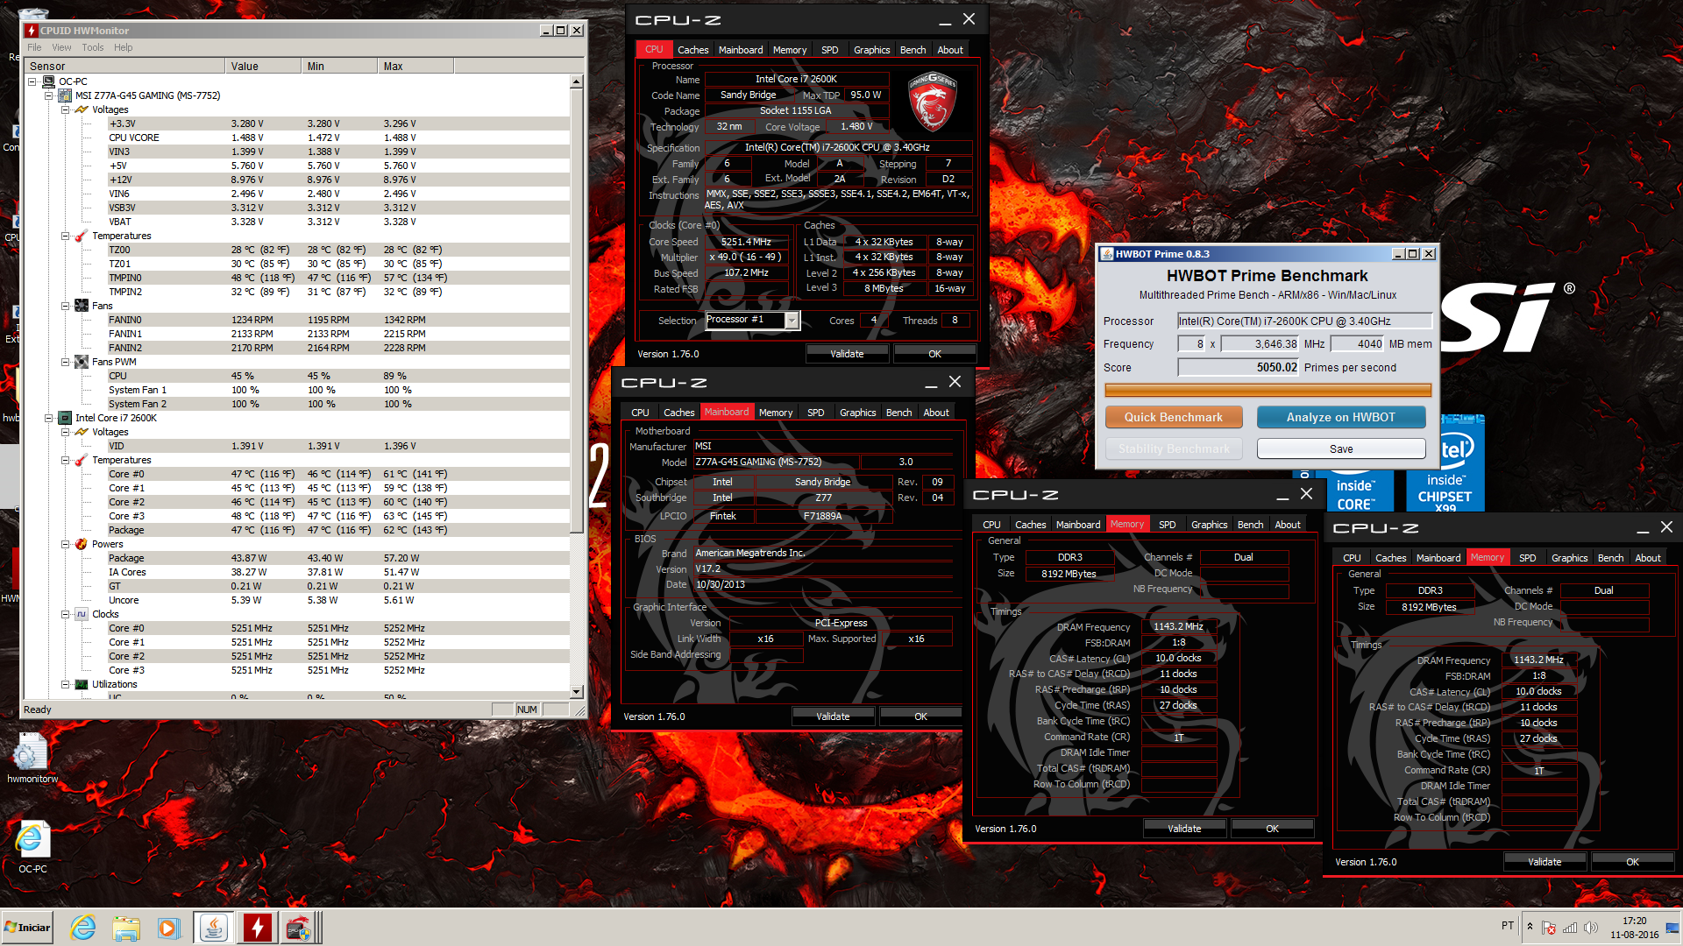The image size is (1683, 946).
Task: Click Quick Benchmark in HWBOT Prime
Action: pyautogui.click(x=1173, y=417)
